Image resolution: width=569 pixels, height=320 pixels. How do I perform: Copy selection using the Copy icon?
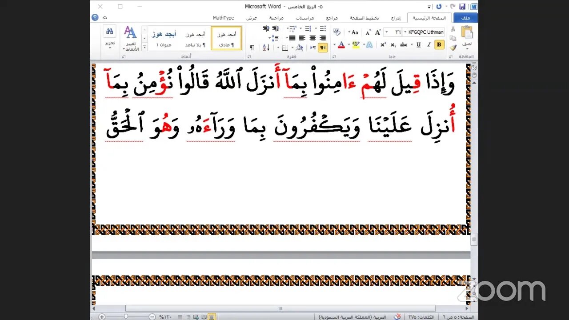click(x=453, y=38)
